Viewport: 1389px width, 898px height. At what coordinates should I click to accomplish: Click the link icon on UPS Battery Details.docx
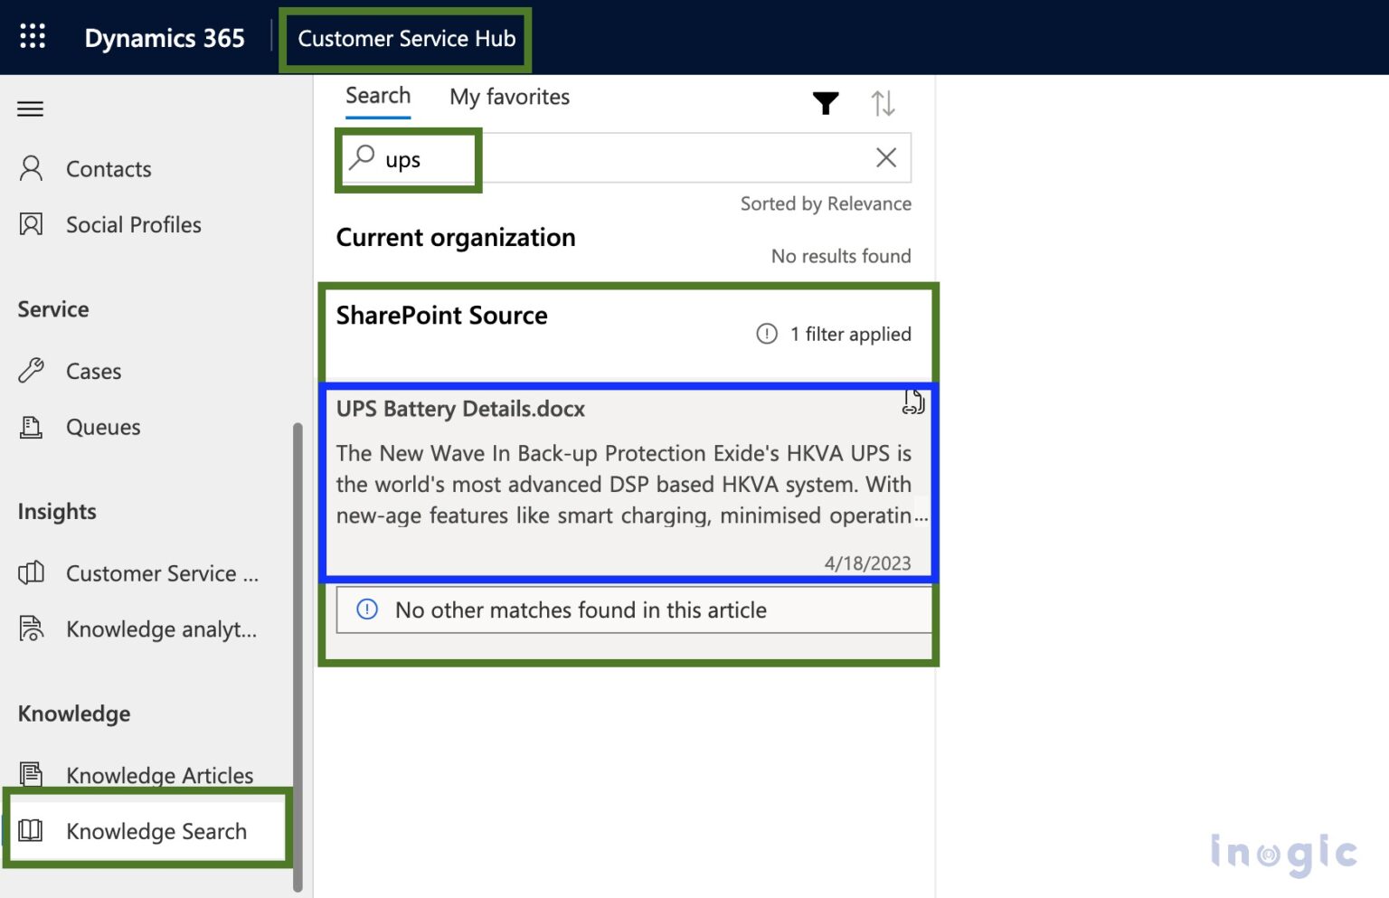[x=912, y=403]
